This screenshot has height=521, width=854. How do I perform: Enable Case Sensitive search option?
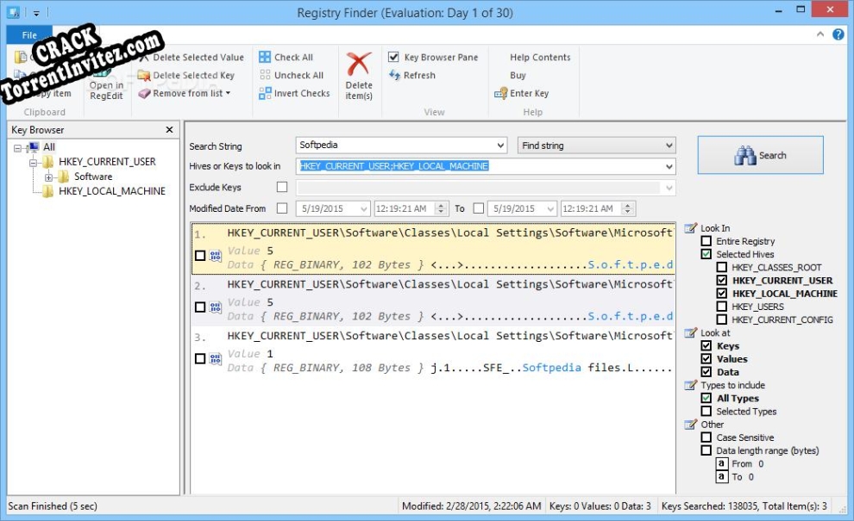pyautogui.click(x=706, y=437)
